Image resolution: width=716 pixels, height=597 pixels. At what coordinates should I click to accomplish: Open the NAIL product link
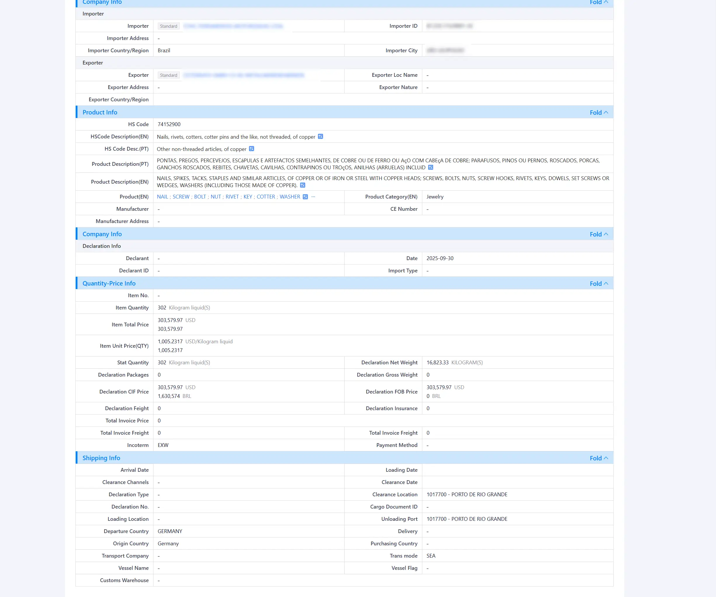[x=162, y=197]
